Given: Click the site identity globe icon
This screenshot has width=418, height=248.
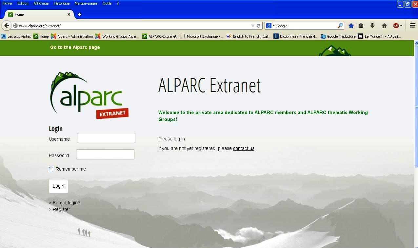Looking at the screenshot, I should [x=15, y=26].
